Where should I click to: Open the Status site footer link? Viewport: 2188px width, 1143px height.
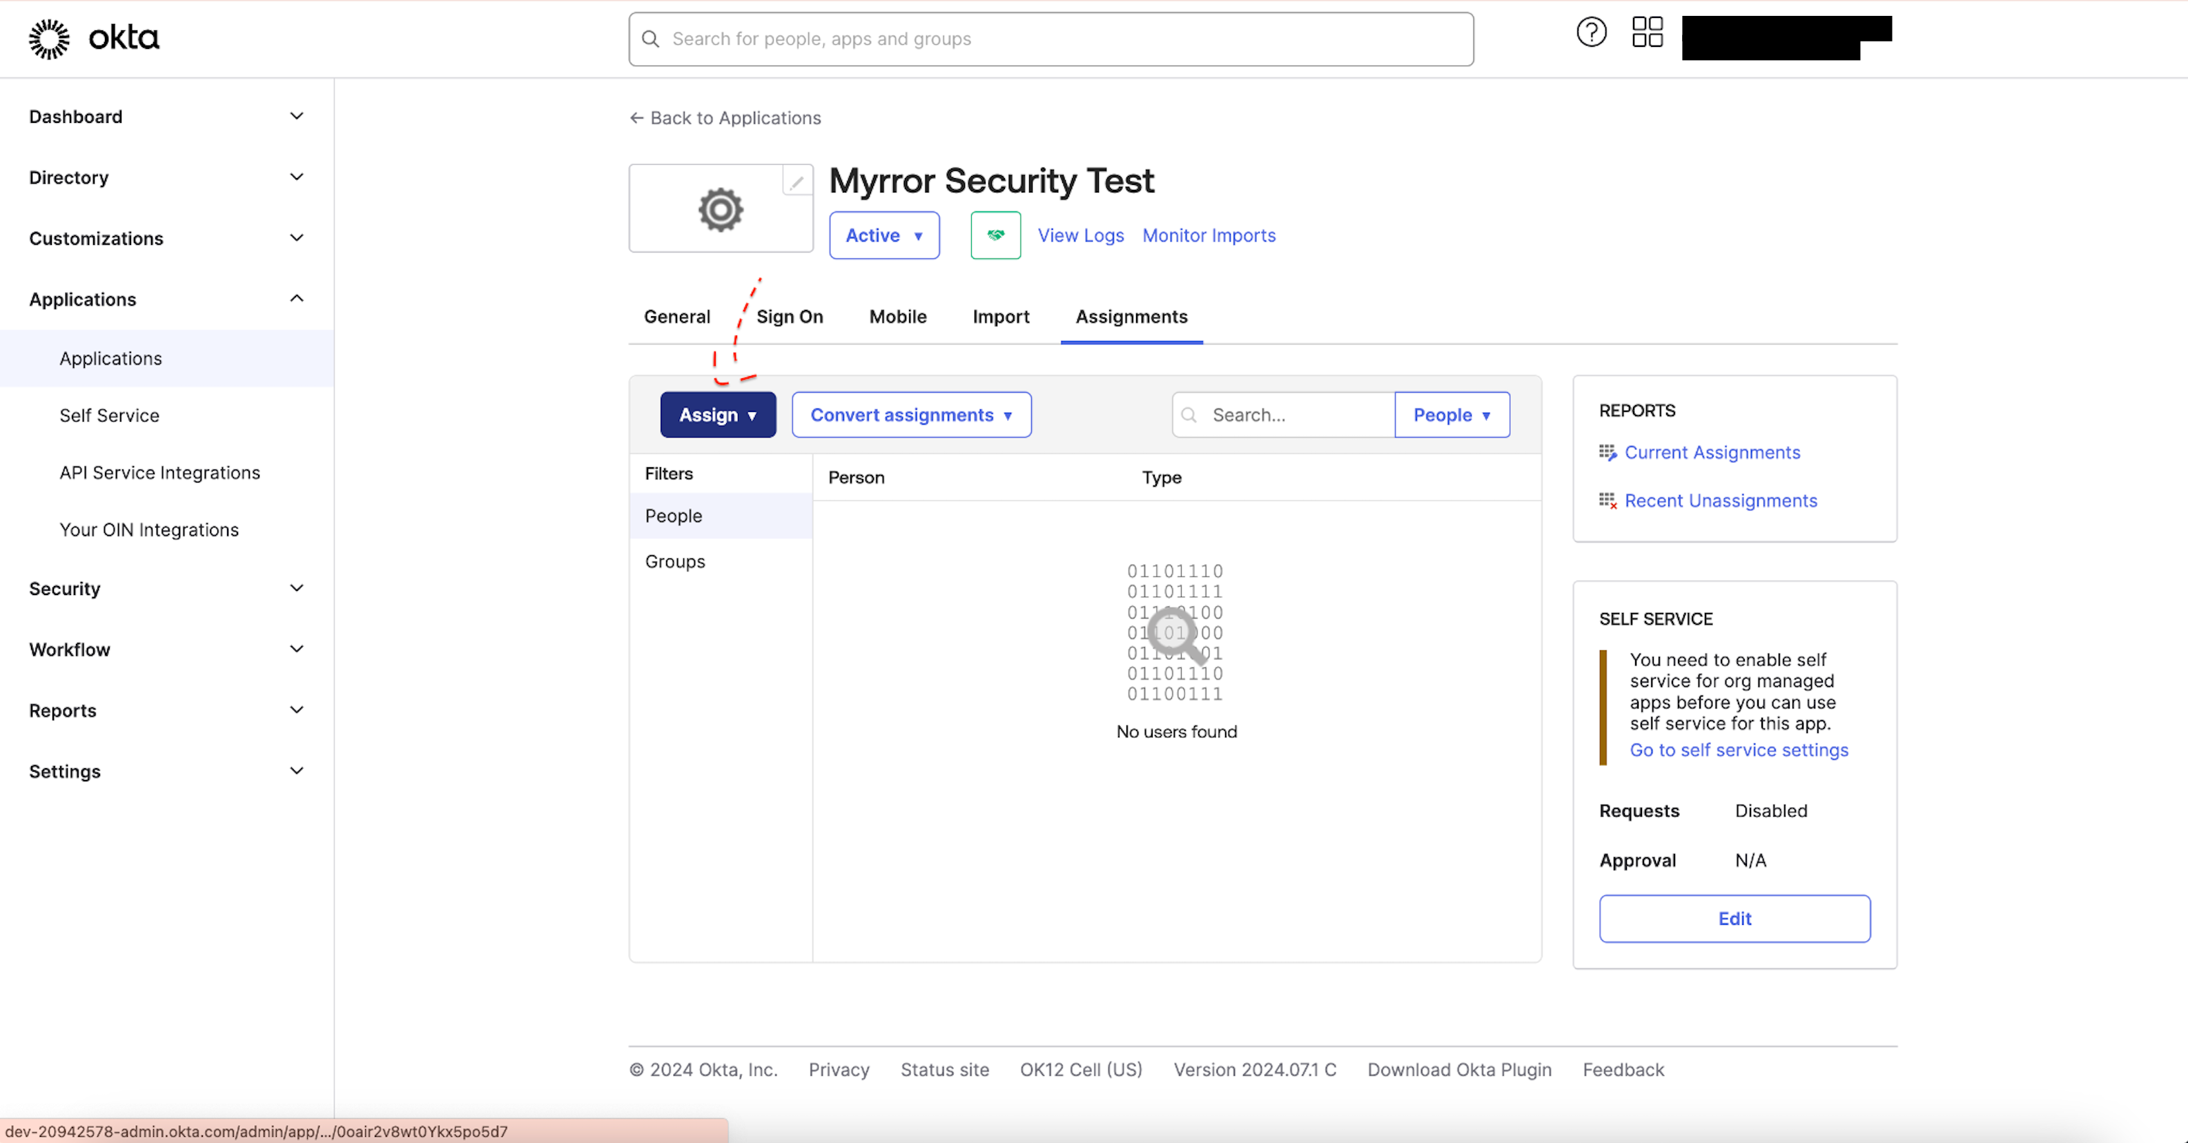[x=944, y=1070]
